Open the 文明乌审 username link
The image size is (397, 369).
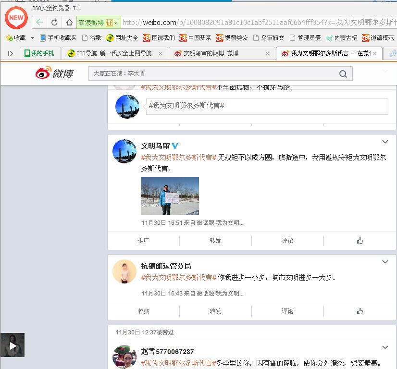[x=155, y=146]
